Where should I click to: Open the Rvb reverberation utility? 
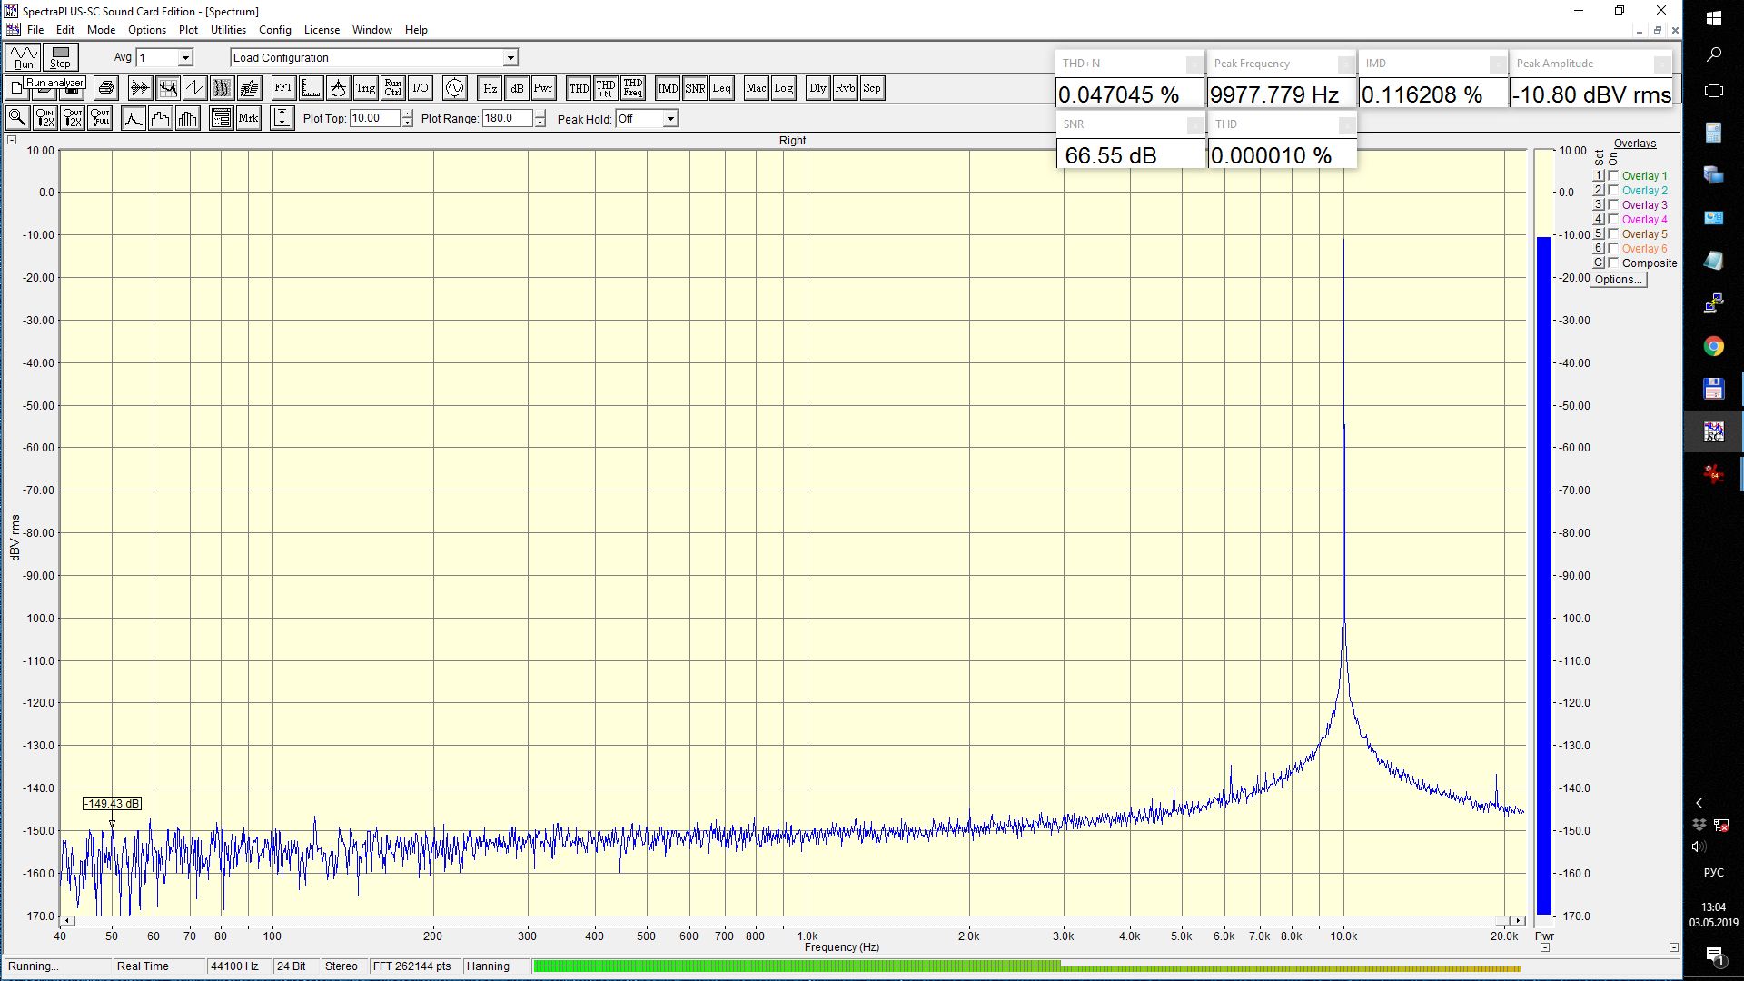tap(845, 88)
